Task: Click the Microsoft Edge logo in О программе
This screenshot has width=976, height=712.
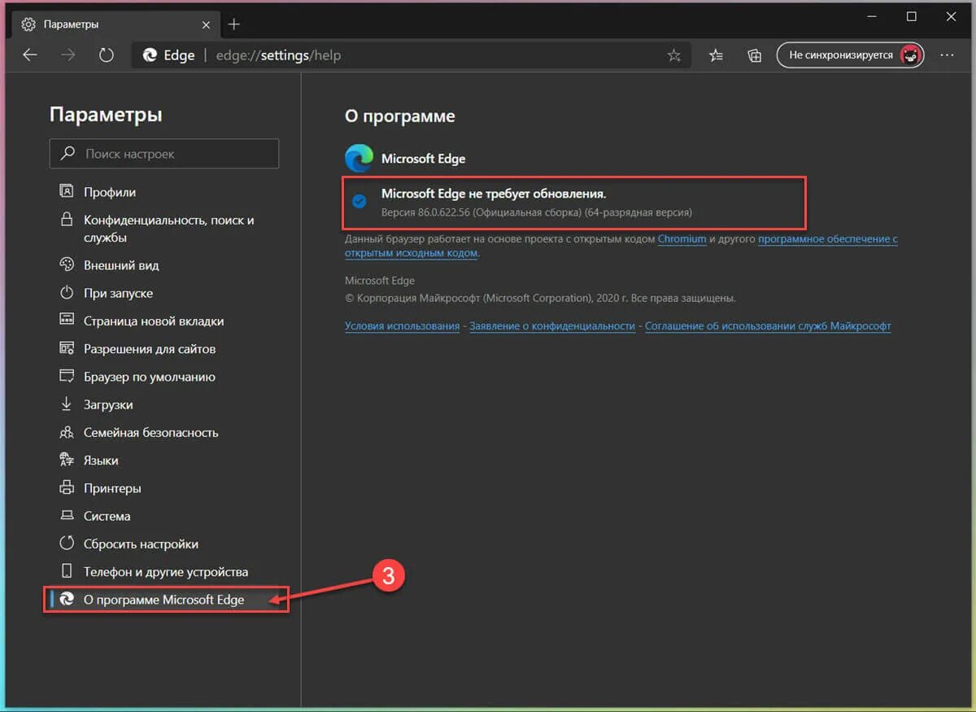Action: point(359,158)
